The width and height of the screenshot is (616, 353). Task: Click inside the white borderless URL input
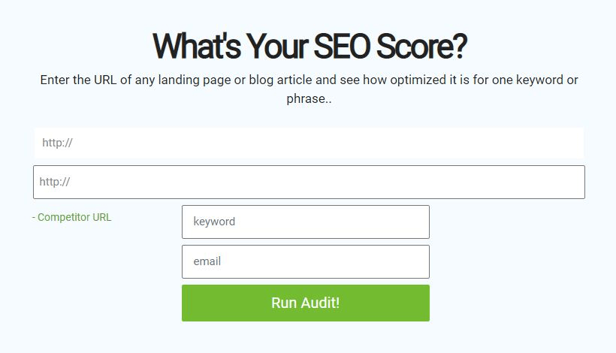coord(309,143)
